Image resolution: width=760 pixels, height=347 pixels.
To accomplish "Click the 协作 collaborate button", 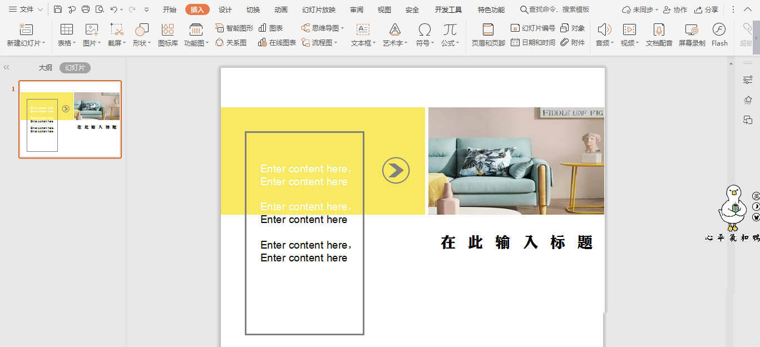I will (x=675, y=9).
